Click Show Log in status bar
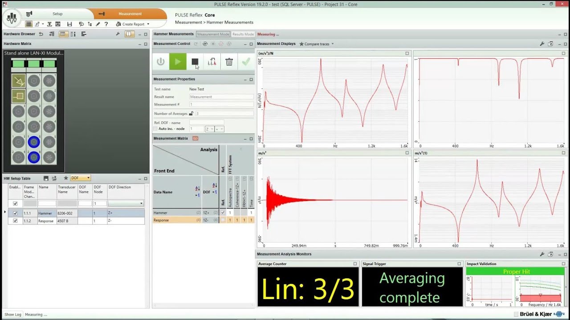 click(x=13, y=314)
